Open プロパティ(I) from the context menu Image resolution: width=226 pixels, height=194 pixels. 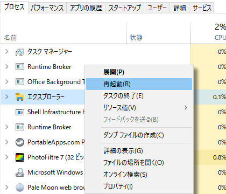click(139, 186)
